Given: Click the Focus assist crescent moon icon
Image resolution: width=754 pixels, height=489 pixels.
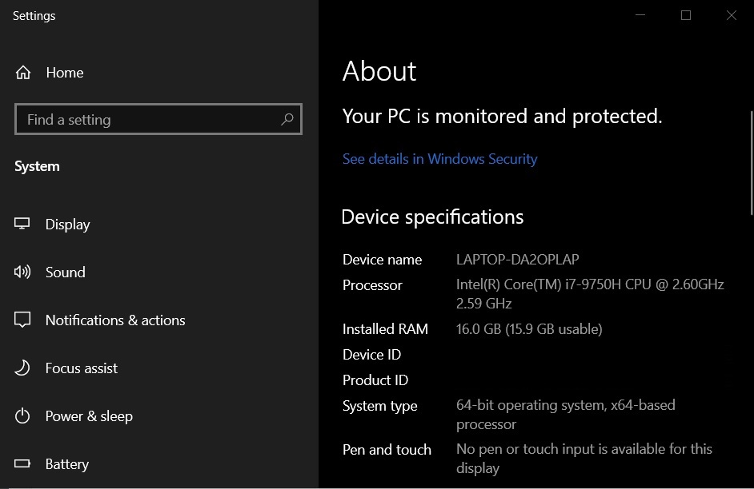Looking at the screenshot, I should [25, 368].
